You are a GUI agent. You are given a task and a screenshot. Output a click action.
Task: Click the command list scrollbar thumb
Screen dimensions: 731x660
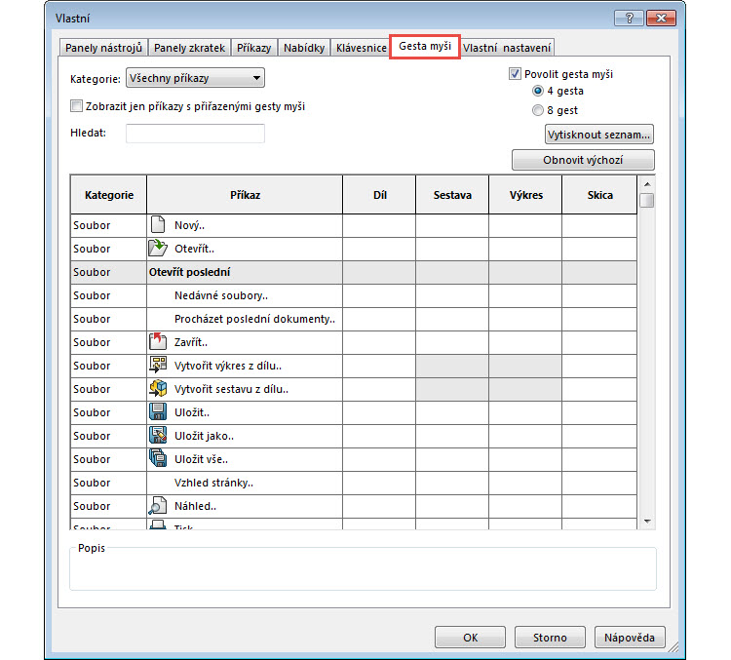tap(647, 200)
